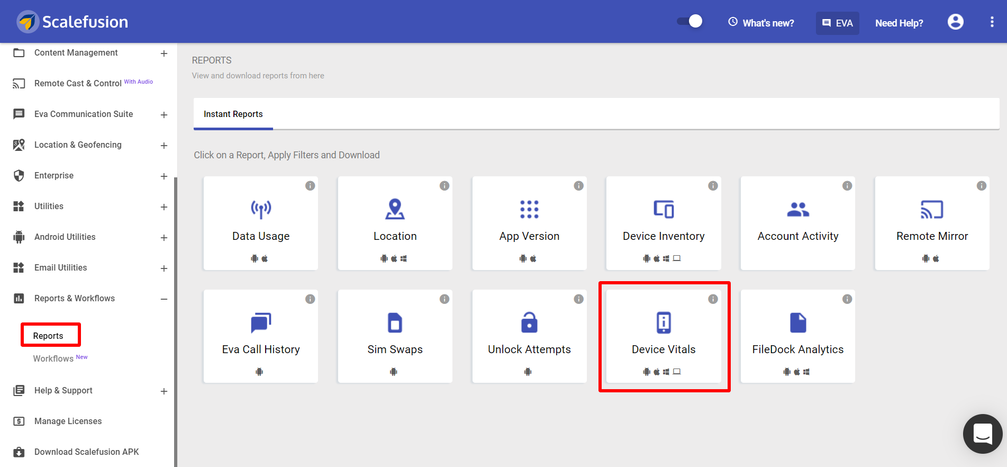Open the Device Inventory report card
The height and width of the screenshot is (467, 1007).
(x=664, y=223)
